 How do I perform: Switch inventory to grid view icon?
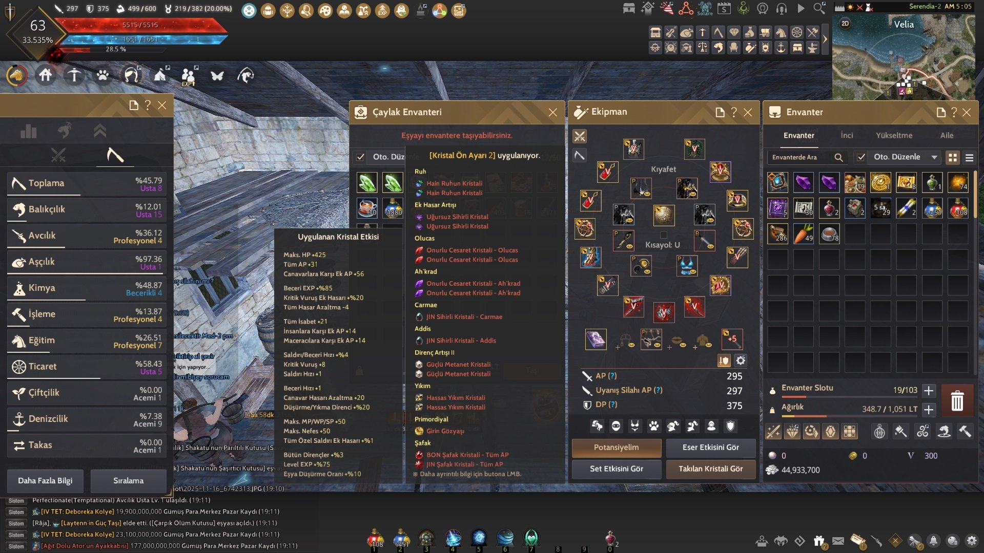953,157
